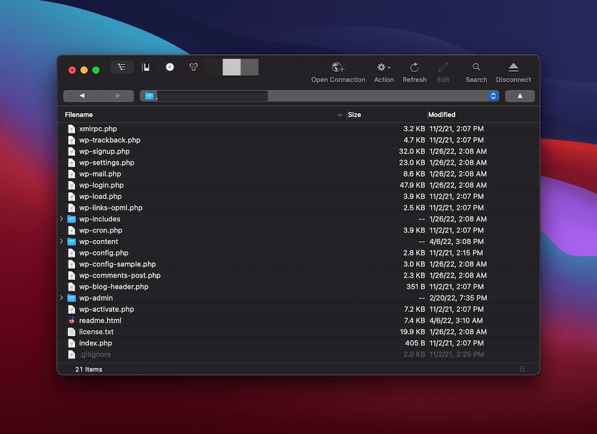Open the path navigation dropdown
Viewport: 597px width, 434px height.
(493, 96)
